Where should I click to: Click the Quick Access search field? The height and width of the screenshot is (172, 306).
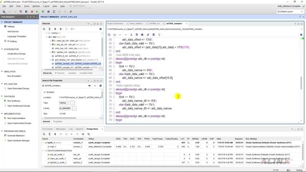click(80, 6)
